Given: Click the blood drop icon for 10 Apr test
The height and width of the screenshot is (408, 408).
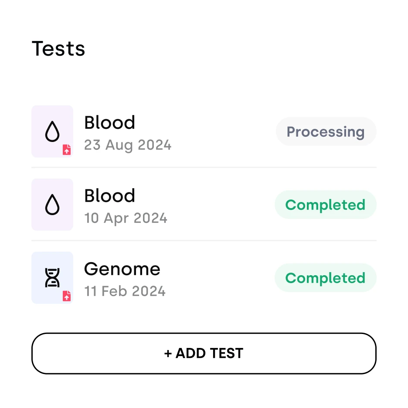Looking at the screenshot, I should pos(52,204).
